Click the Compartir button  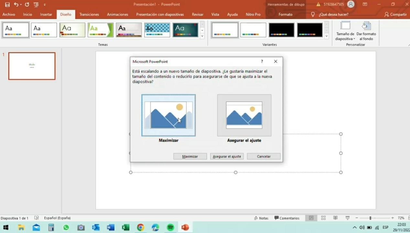(395, 15)
